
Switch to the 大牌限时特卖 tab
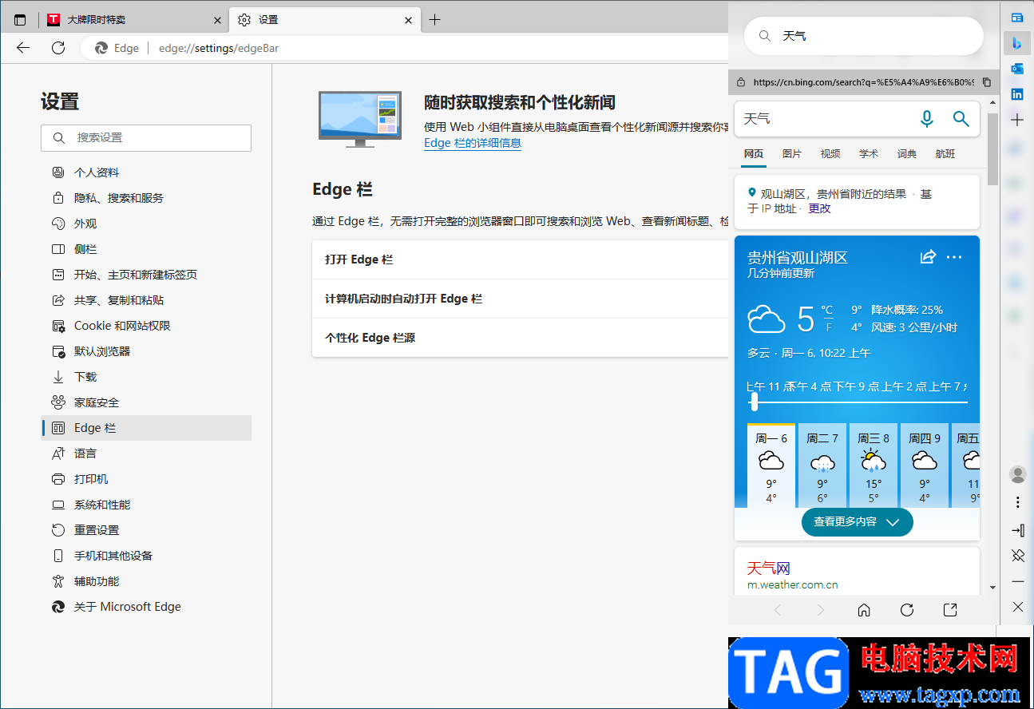(x=134, y=20)
